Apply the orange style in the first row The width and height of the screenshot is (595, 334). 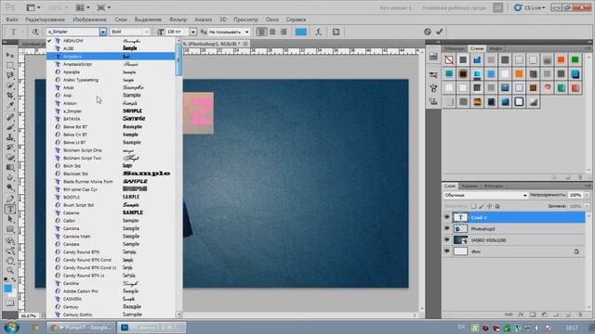click(x=561, y=59)
